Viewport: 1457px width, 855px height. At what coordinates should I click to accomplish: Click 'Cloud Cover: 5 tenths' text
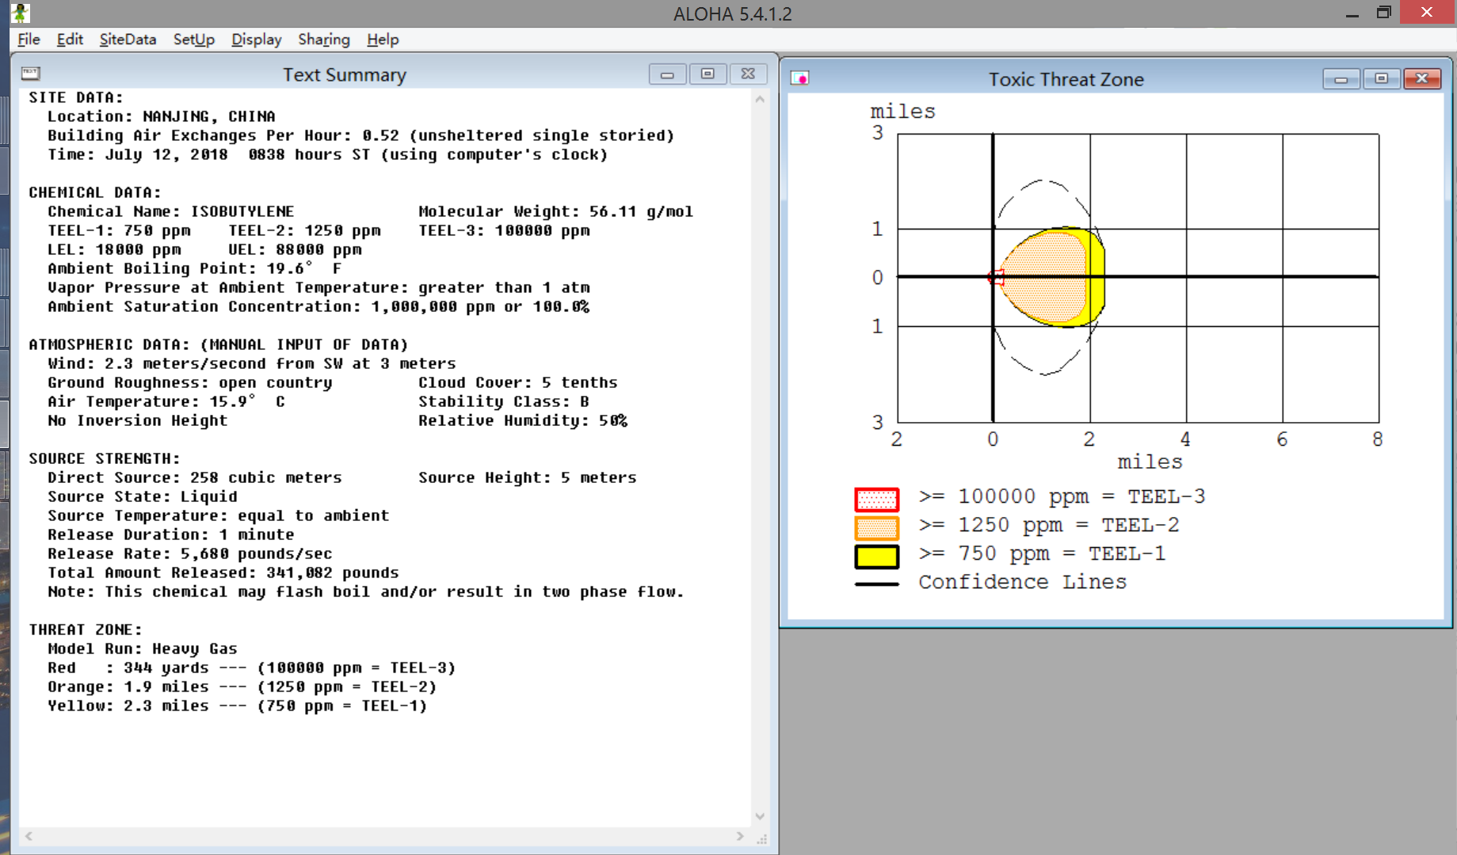[518, 382]
